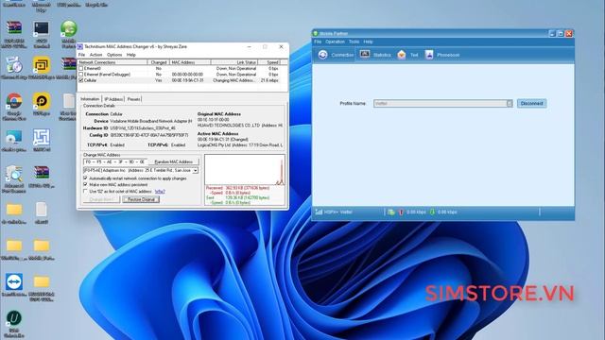The image size is (605, 340).
Task: Click the Disconnect button in Mobile Partner
Action: pyautogui.click(x=531, y=103)
